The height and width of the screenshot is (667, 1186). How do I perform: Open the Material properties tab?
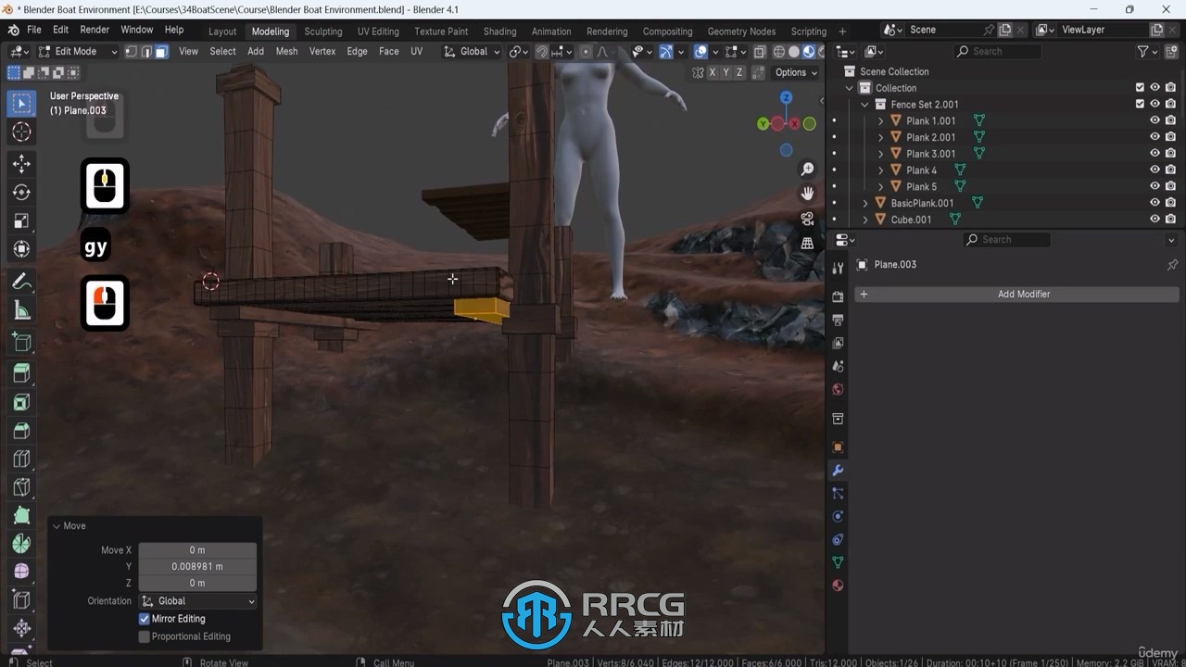pos(838,585)
